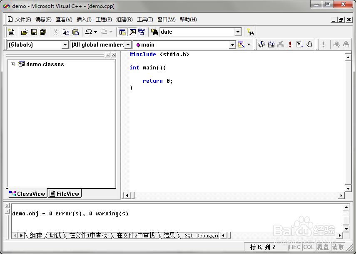The height and width of the screenshot is (254, 356).
Task: Click the Paste clipboard icon
Action: pos(75,32)
